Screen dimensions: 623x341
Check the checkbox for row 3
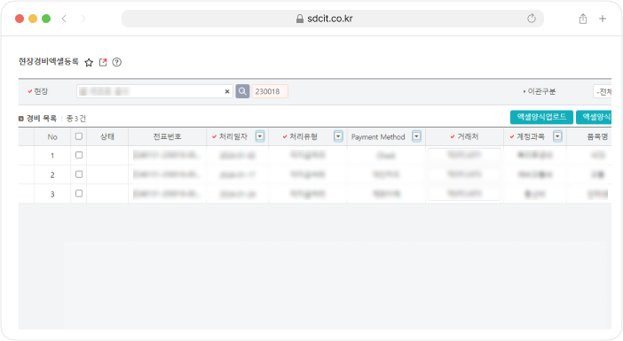click(79, 193)
